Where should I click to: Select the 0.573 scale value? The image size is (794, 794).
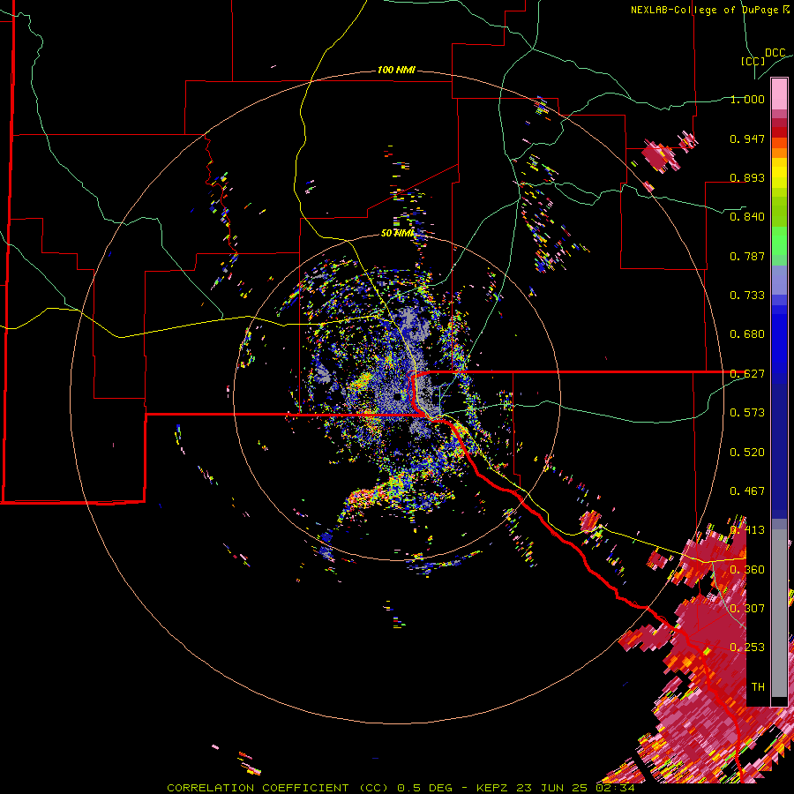747,413
